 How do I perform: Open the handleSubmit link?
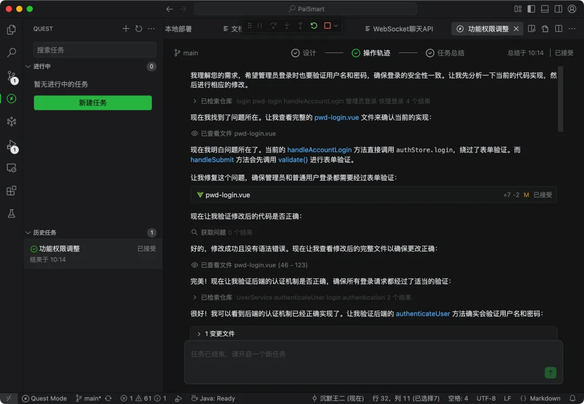(x=212, y=160)
